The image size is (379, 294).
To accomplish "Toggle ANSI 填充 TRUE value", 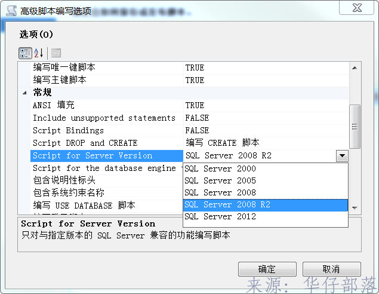I will pyautogui.click(x=195, y=105).
